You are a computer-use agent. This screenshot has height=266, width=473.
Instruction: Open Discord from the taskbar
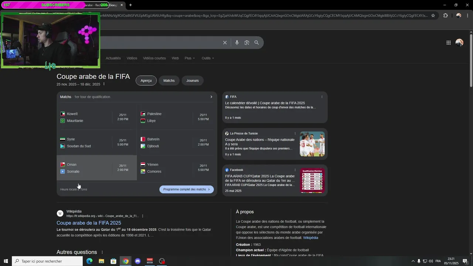tap(138, 261)
